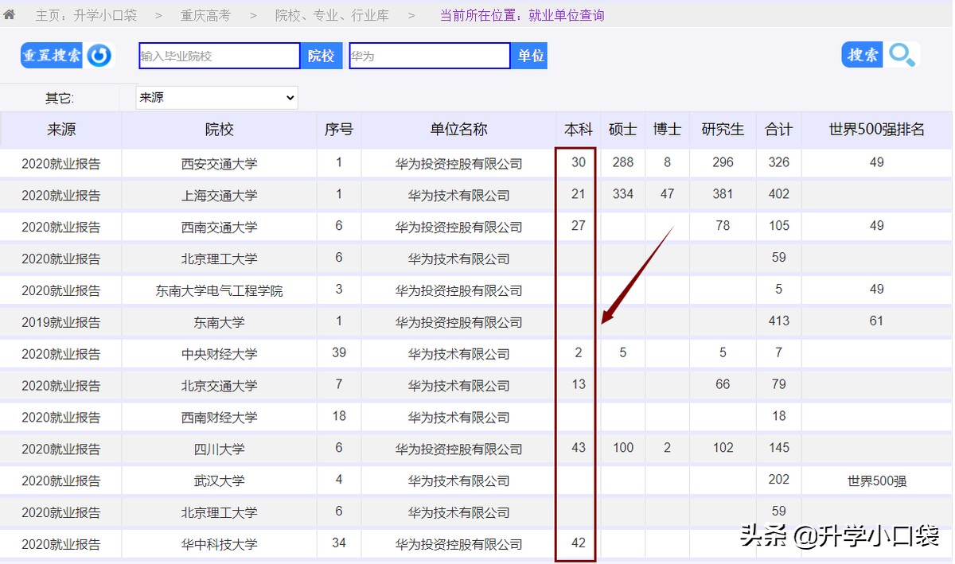Click the 世界500强排名 column header
Screen dimensions: 955x564
coord(876,129)
